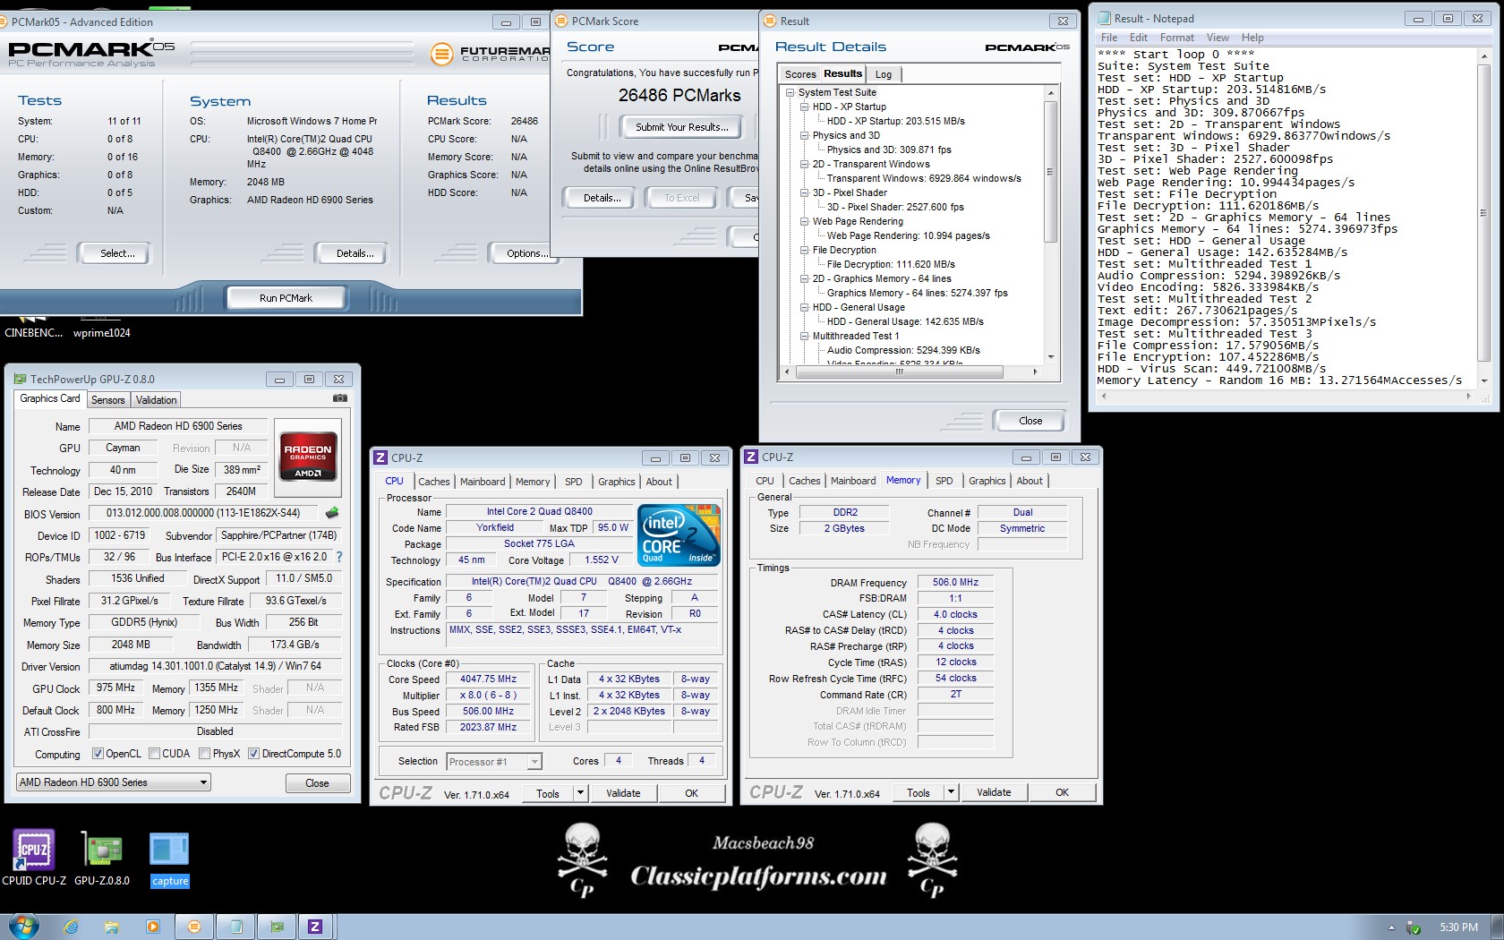
Task: Open Mainboard tab in the CPU window
Action: click(x=483, y=482)
